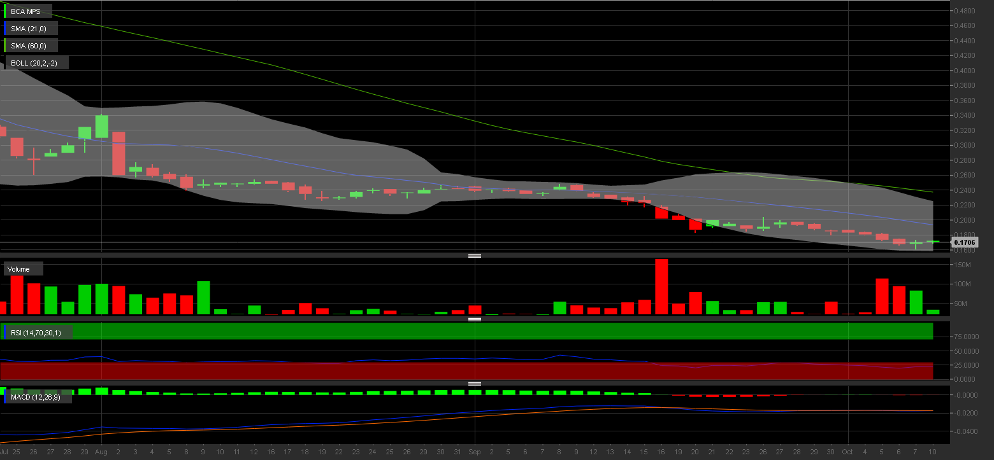The image size is (994, 460).
Task: Click the 75.0000 RSI axis value
Action: 965,337
